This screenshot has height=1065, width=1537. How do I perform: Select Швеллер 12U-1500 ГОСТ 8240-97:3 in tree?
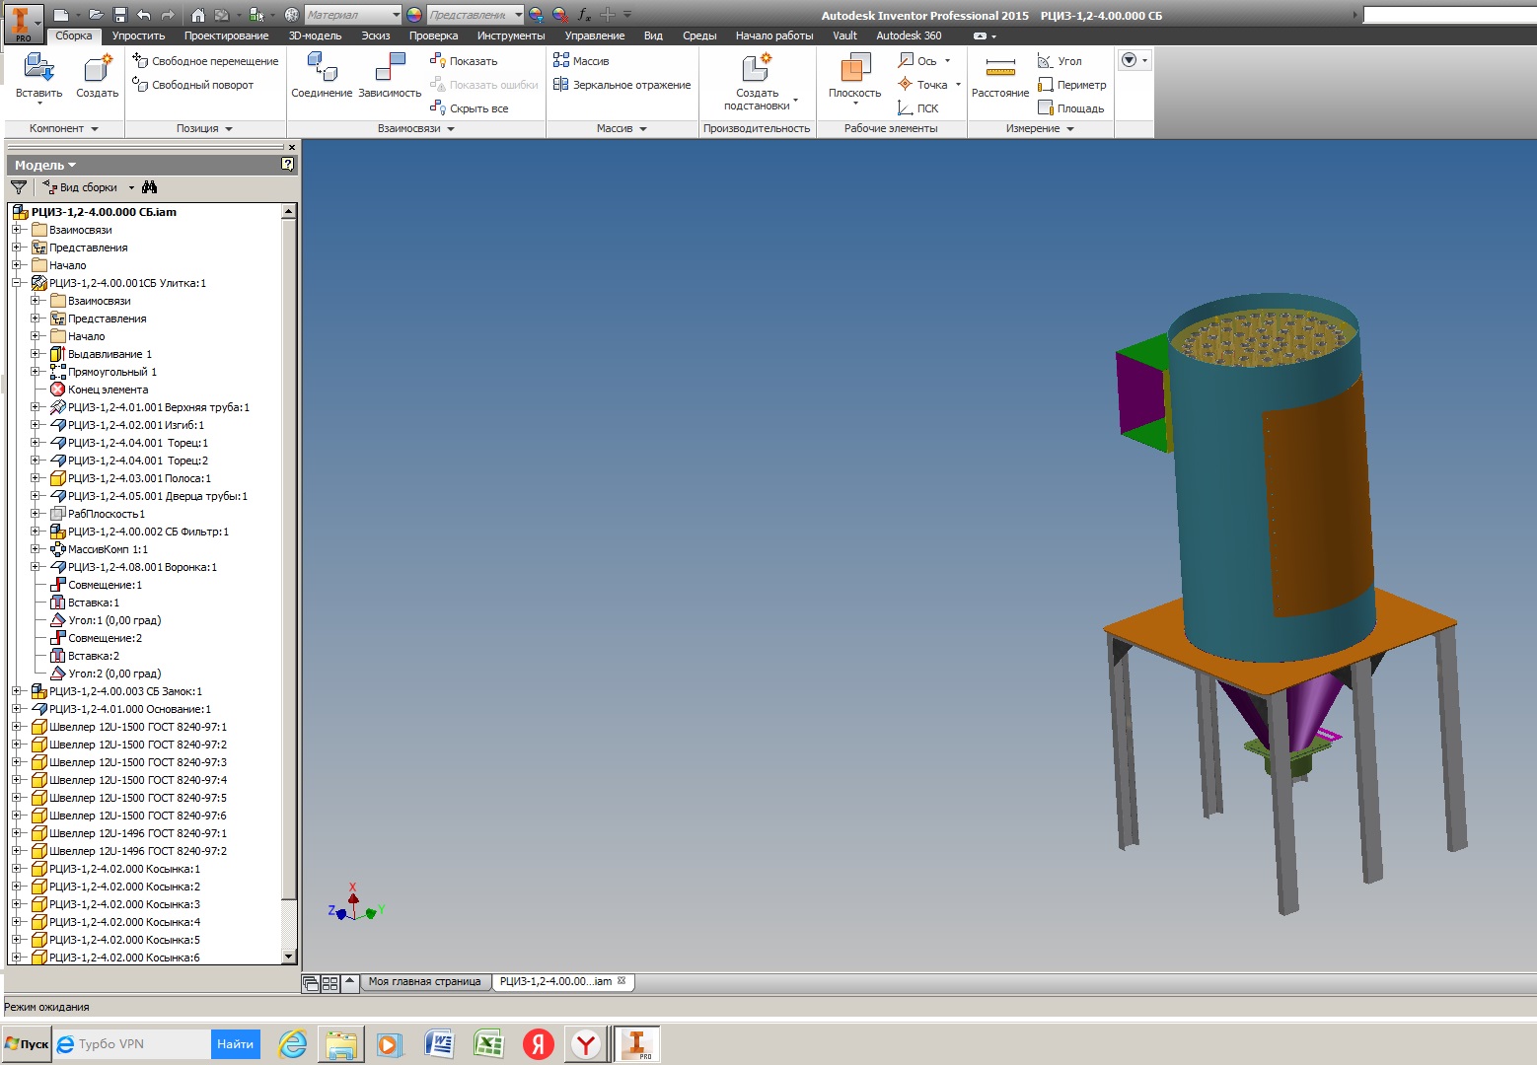[138, 762]
